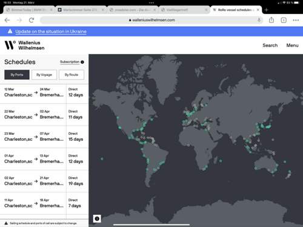
Task: Select the By Ports tab
Action: tap(17, 75)
